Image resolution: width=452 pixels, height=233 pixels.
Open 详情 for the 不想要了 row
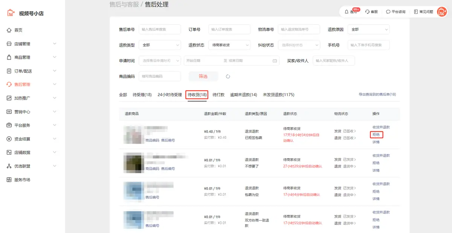pyautogui.click(x=376, y=170)
